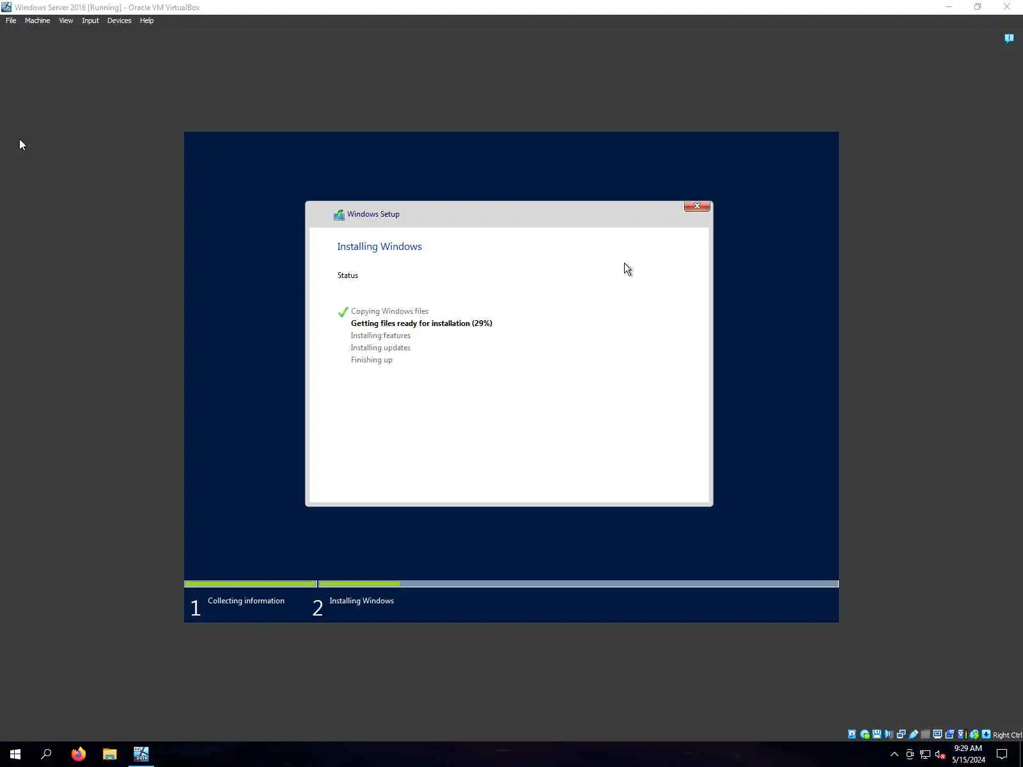
Task: Click the USB devices status icon
Action: [x=913, y=734]
